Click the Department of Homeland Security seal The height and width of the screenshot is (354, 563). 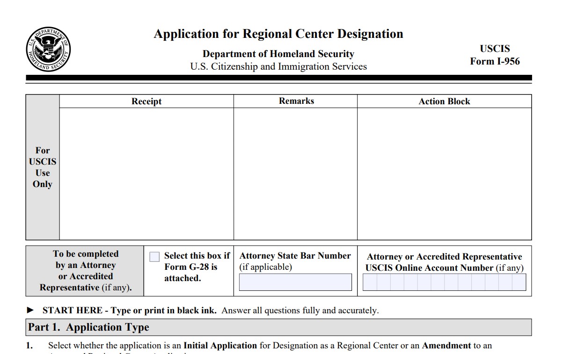48,50
